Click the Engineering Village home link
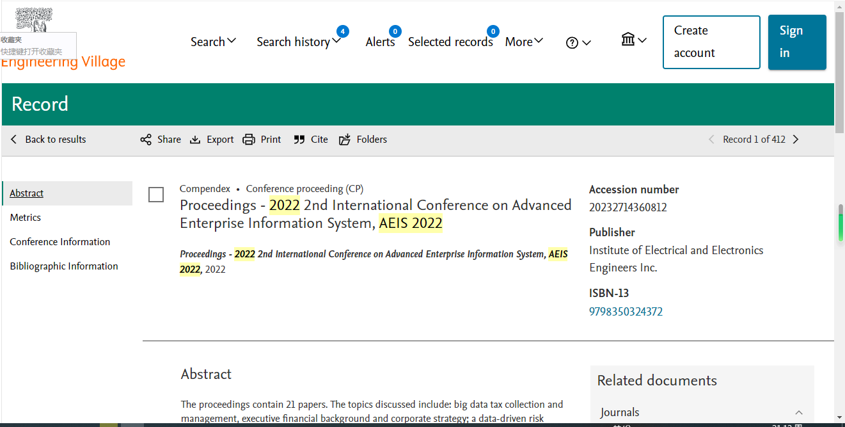 [x=63, y=62]
